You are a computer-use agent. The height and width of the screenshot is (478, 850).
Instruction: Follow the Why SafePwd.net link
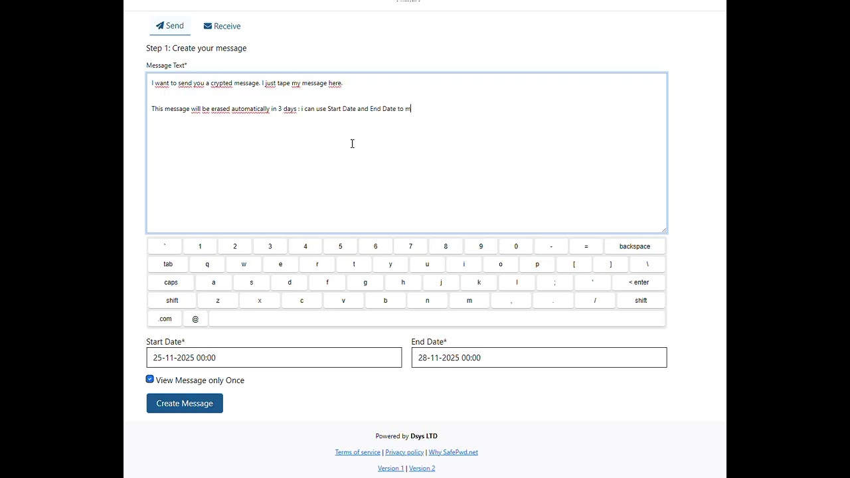(453, 452)
